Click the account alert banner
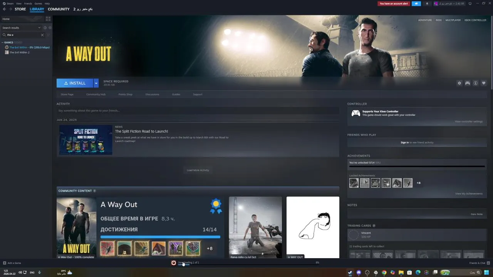This screenshot has width=493, height=277. click(394, 3)
